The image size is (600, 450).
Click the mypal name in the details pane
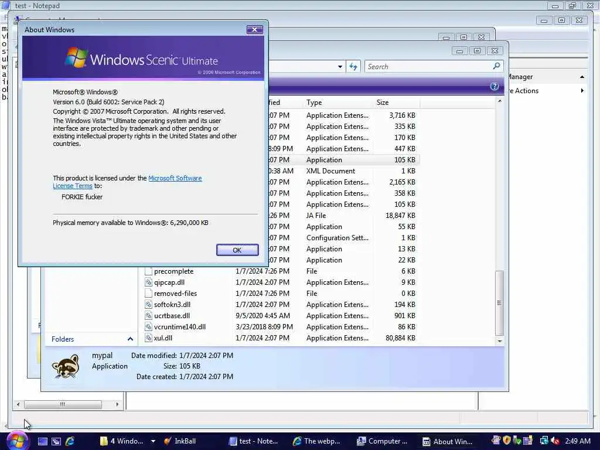click(102, 356)
